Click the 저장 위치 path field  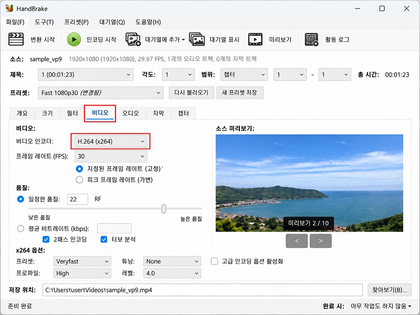(x=202, y=290)
